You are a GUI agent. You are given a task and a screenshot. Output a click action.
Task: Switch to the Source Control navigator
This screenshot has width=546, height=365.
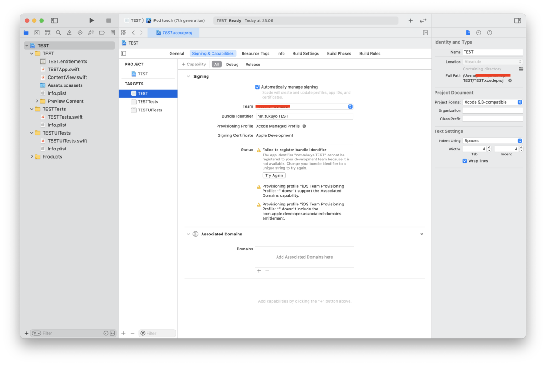(x=37, y=33)
